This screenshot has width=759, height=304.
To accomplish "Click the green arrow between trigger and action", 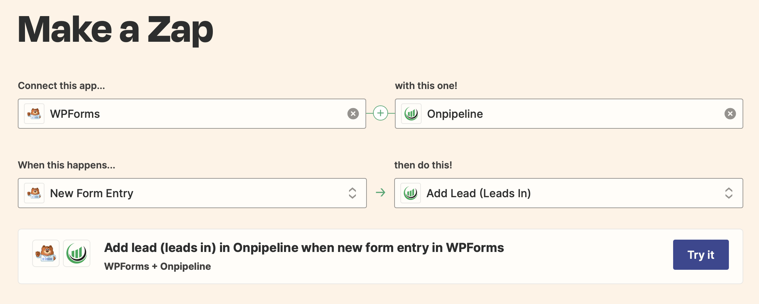I will click(x=381, y=193).
